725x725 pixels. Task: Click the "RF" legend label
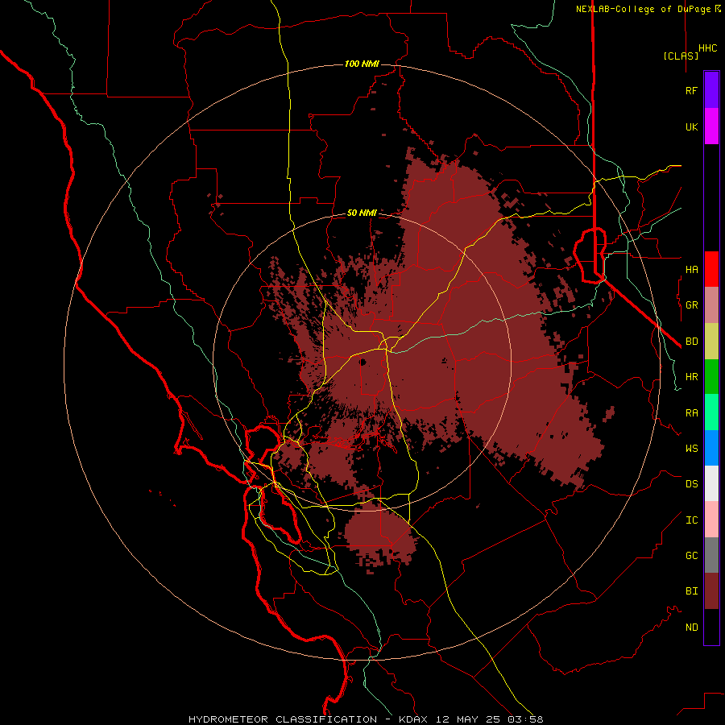click(691, 90)
